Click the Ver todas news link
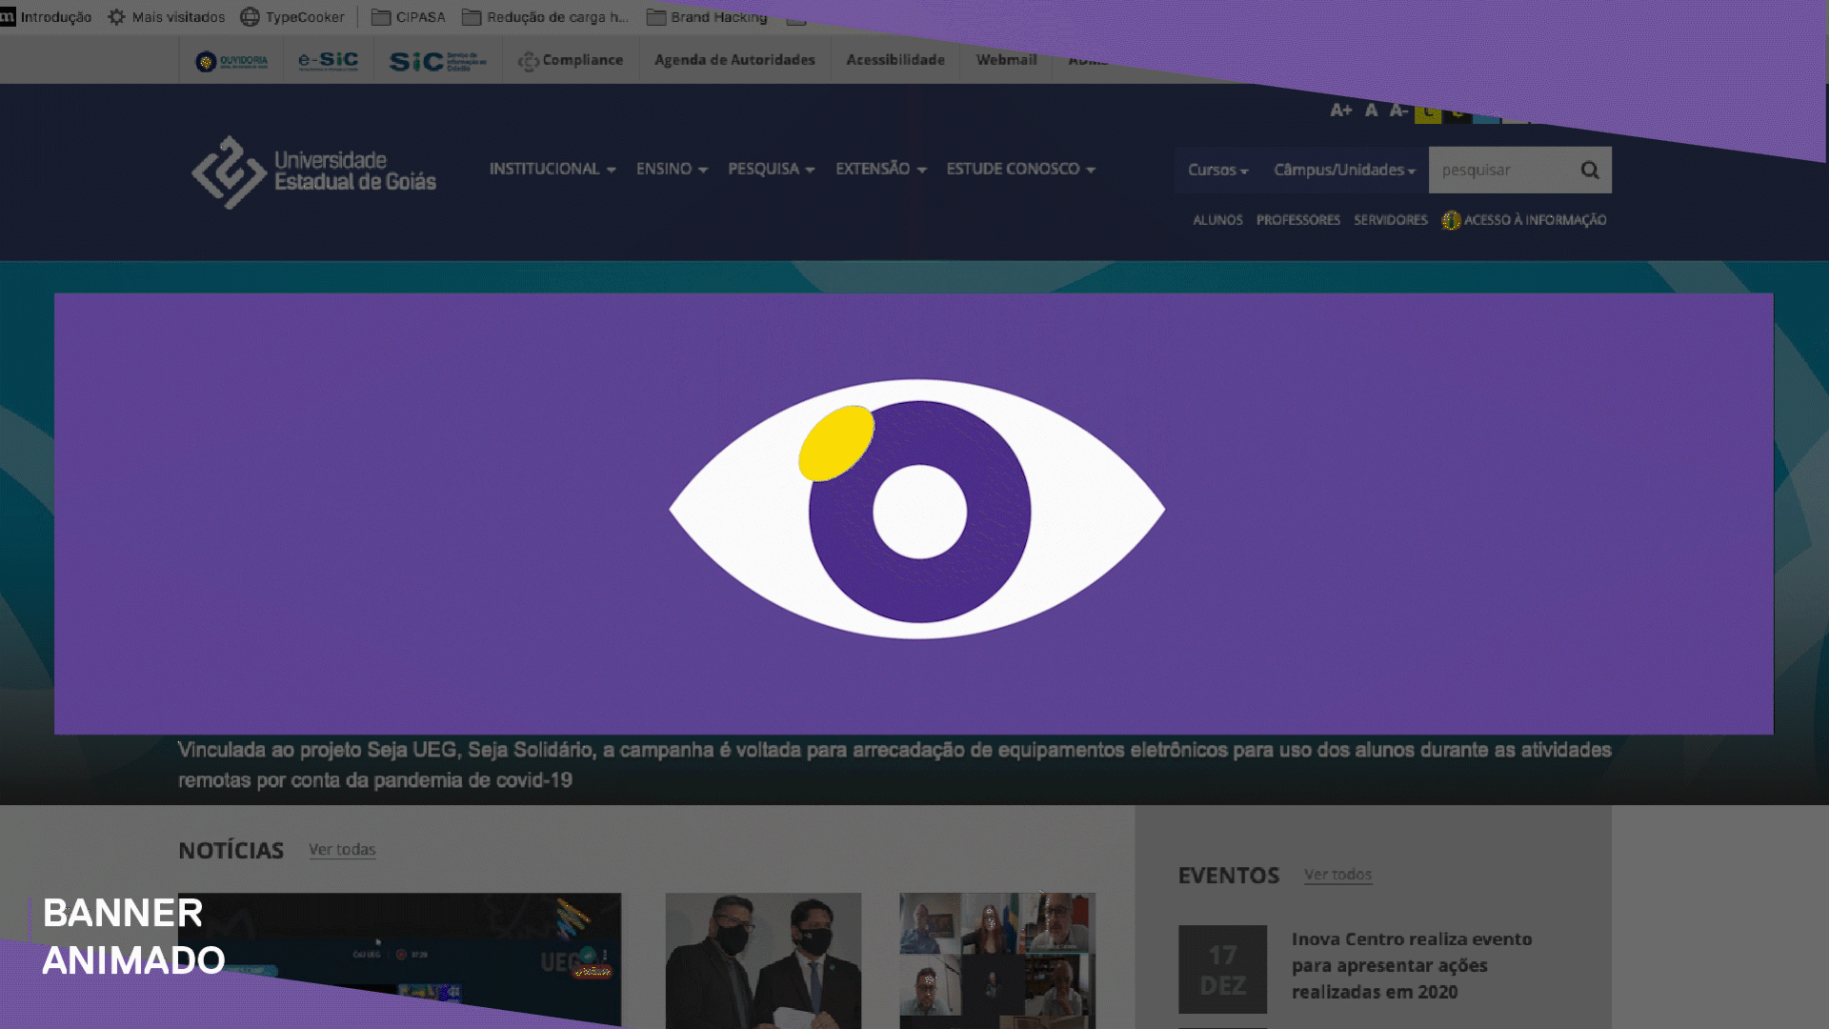The height and width of the screenshot is (1029, 1829). pyautogui.click(x=342, y=849)
